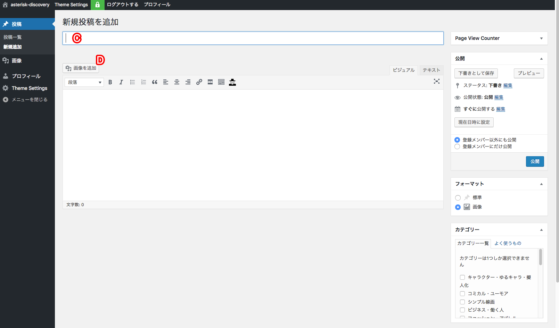Viewport: 559px width, 328px height.
Task: Click the 文字数: 0 word count text
Action: [75, 205]
